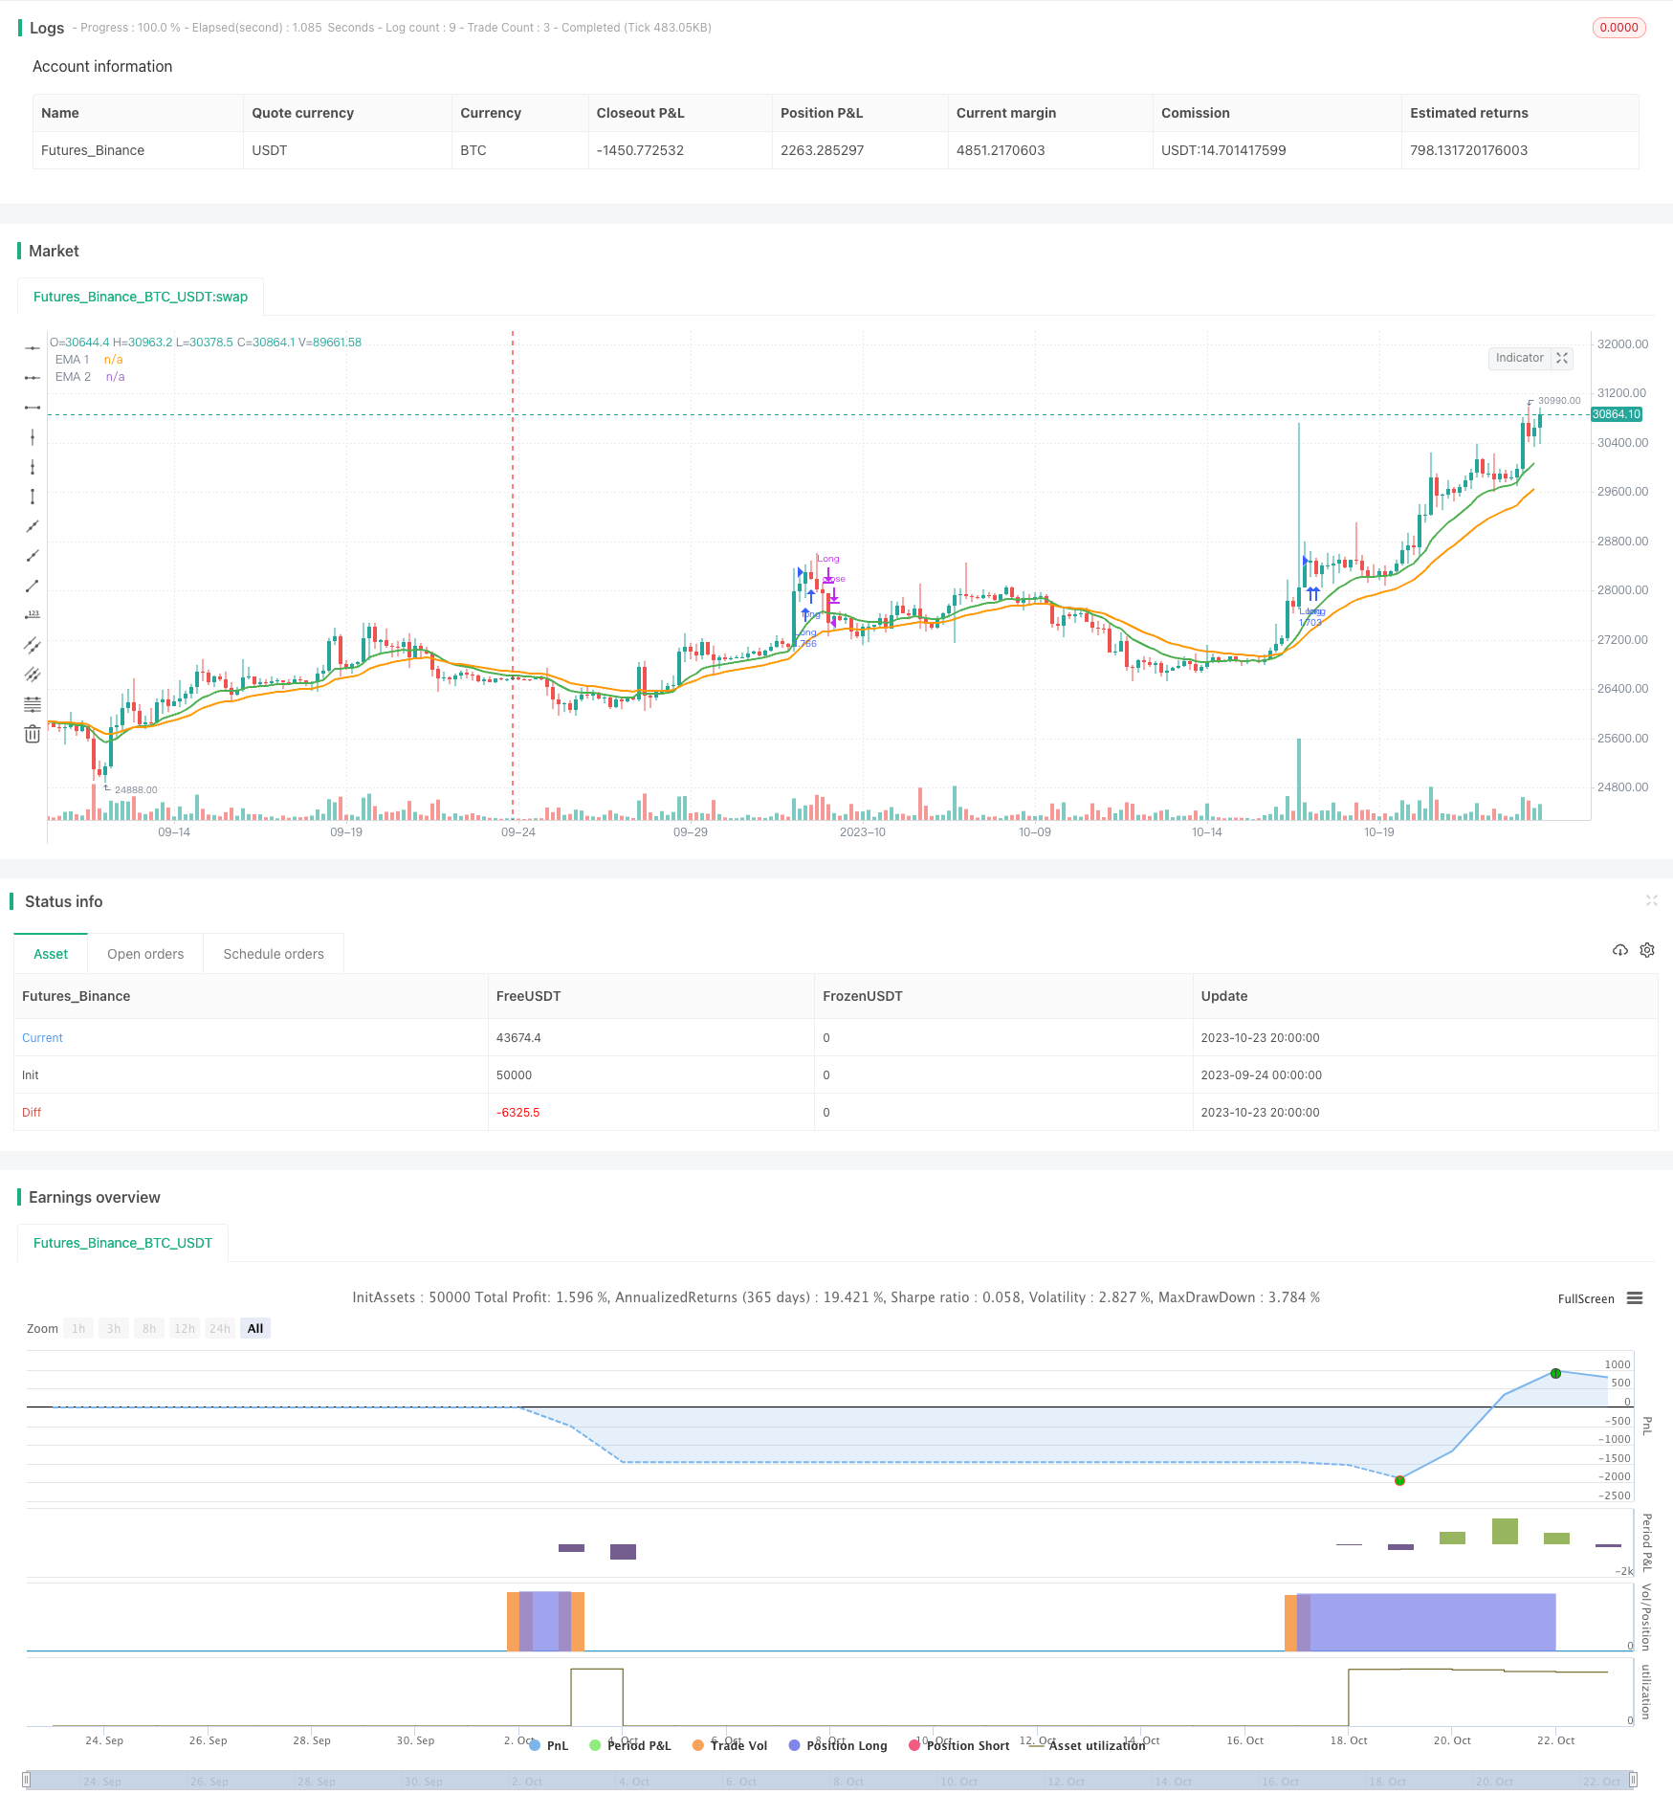
Task: Set zoom range to All
Action: click(x=255, y=1328)
